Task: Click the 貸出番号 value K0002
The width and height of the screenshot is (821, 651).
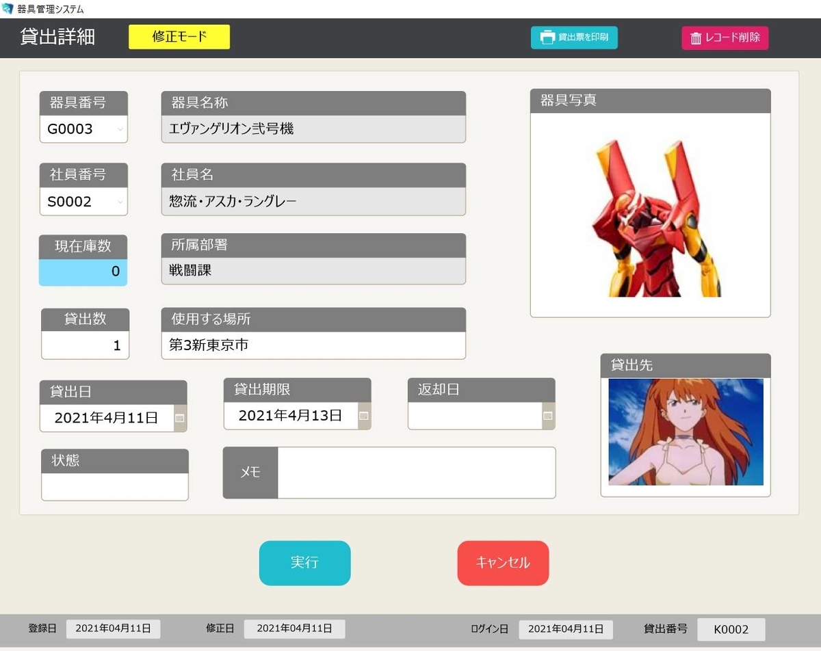Action: coord(731,629)
